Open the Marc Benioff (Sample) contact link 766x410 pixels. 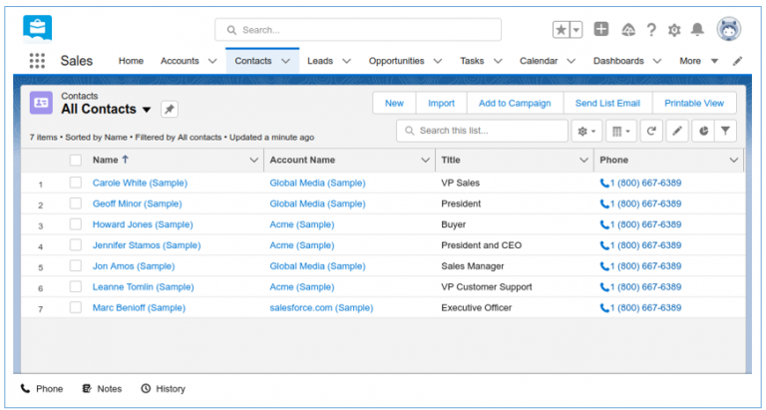tap(139, 308)
